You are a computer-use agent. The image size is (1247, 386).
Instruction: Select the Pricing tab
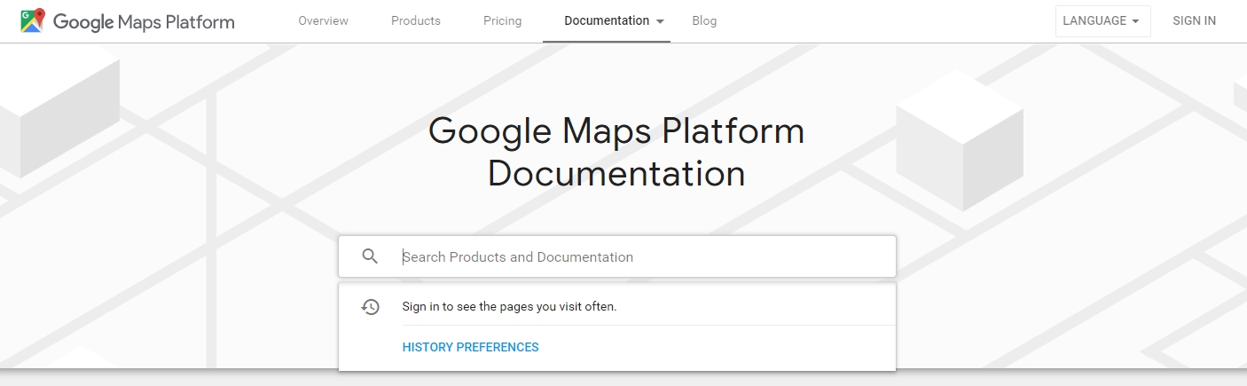(503, 20)
